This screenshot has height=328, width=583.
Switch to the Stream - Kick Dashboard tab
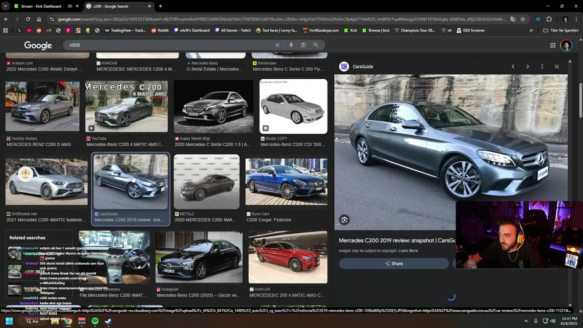46,6
